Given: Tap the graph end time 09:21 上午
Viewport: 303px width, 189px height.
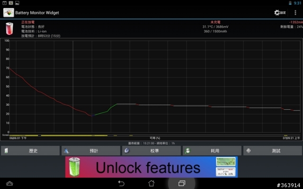Looking at the screenshot, I should coord(292,138).
